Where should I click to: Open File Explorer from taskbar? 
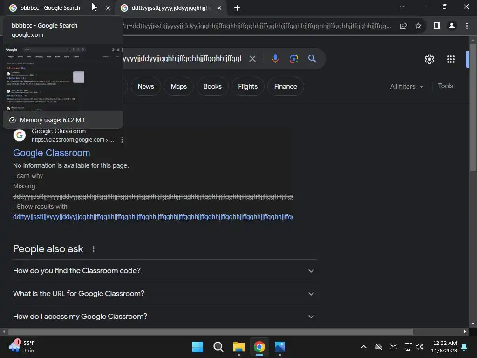pyautogui.click(x=239, y=347)
